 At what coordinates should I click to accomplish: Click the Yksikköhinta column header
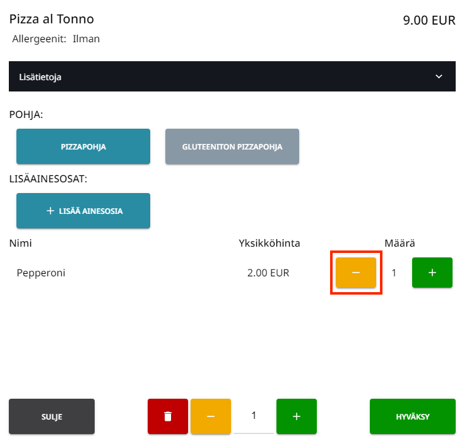[x=269, y=244]
